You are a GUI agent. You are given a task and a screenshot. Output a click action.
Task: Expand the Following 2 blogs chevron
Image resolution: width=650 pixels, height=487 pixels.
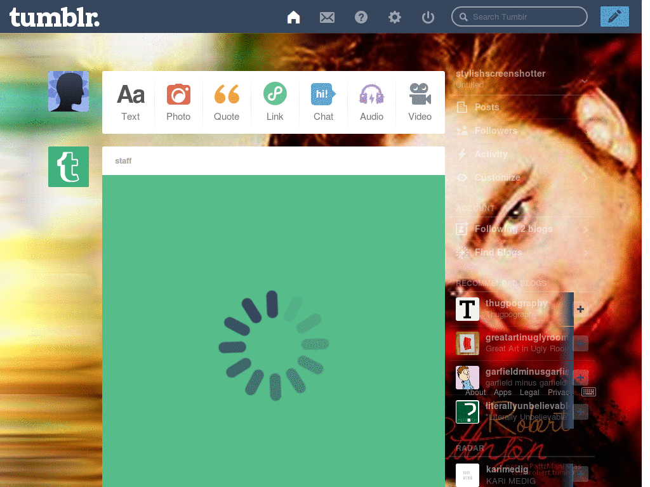[x=586, y=229]
